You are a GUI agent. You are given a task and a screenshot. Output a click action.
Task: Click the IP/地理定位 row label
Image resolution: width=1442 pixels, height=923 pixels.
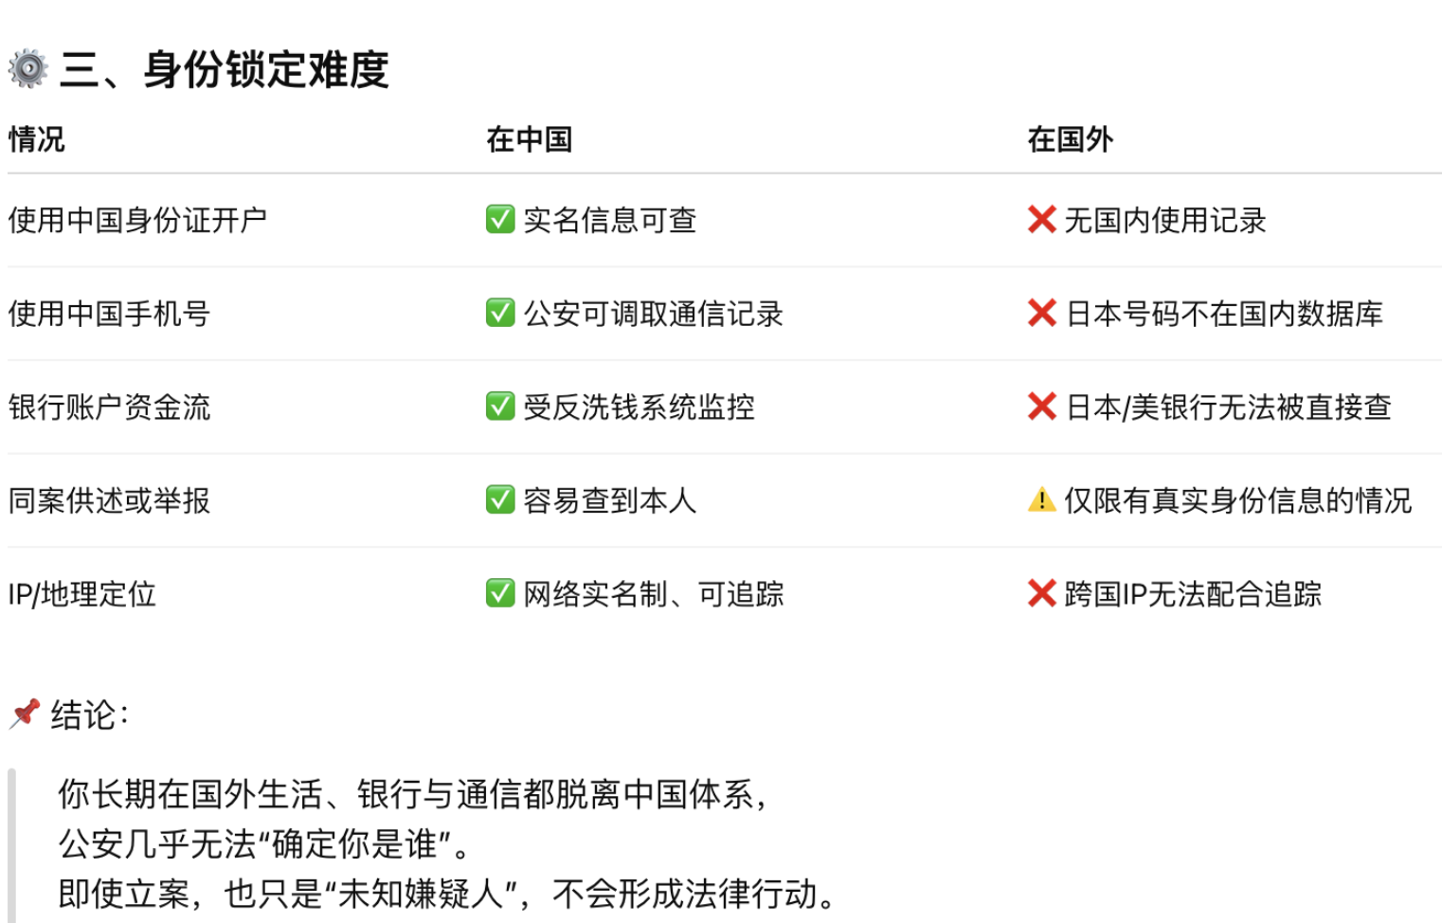coord(82,594)
